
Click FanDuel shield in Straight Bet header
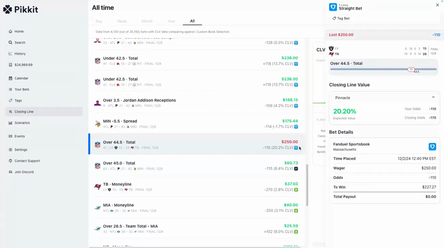click(x=333, y=7)
